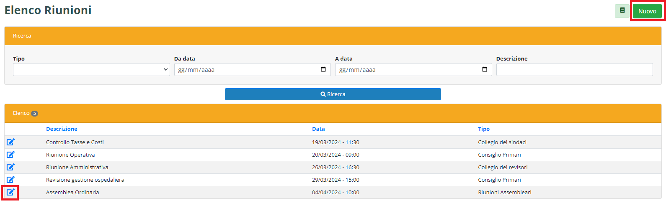Click edit icon for Riunione Amministrativa row
This screenshot has height=203, width=666.
[x=10, y=167]
